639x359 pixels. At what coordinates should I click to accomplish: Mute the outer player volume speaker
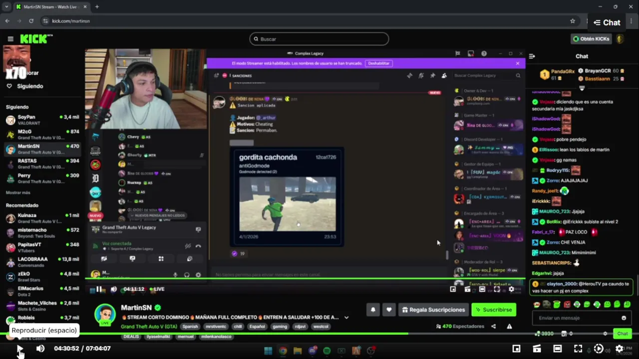click(x=40, y=349)
